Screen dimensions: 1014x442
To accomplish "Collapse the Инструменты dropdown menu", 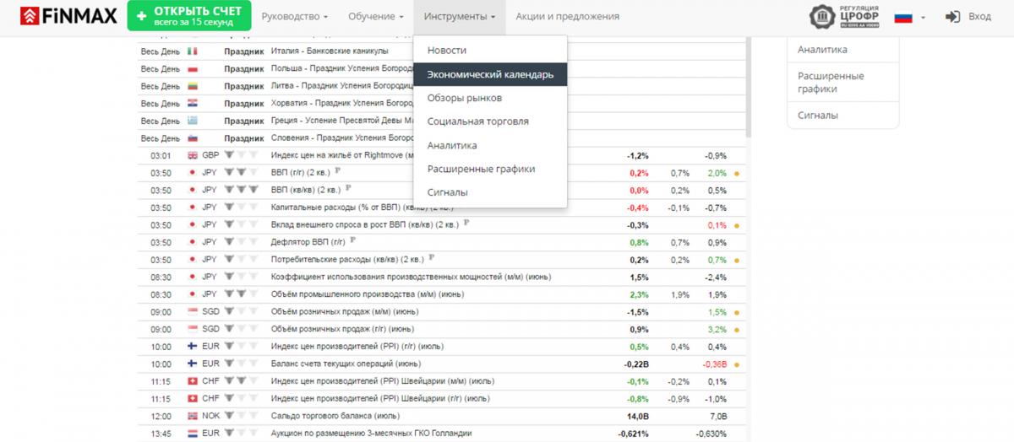I will tap(459, 16).
